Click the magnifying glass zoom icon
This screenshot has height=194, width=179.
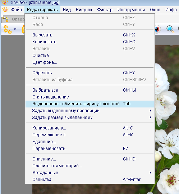170,29
